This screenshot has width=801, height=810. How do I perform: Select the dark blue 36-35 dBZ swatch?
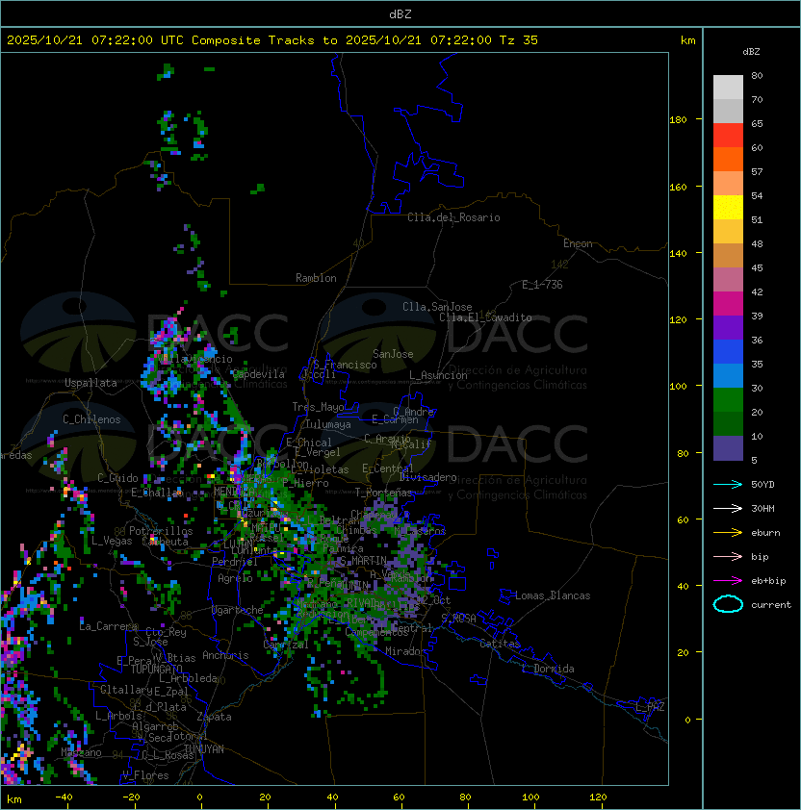click(x=728, y=352)
